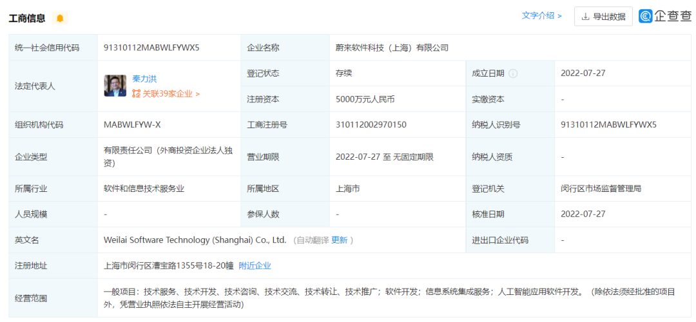This screenshot has height=322, width=696.
Task: Click the 实缴资本 label
Action: click(x=488, y=99)
